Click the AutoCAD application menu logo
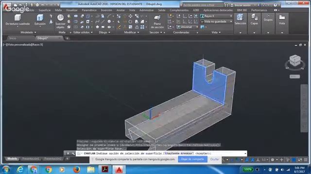Screen dimensions: 311x174 click(7, 6)
